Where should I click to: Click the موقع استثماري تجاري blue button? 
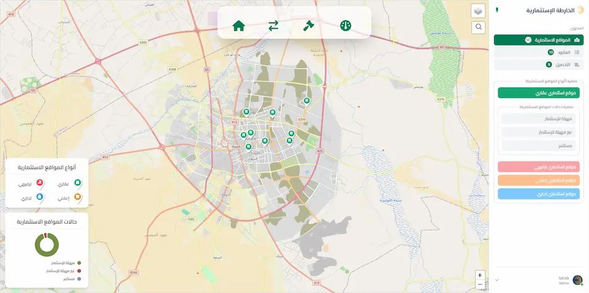tap(538, 194)
